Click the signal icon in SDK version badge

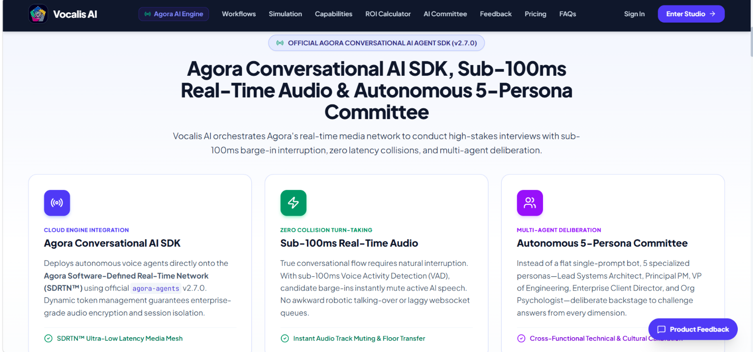click(280, 43)
